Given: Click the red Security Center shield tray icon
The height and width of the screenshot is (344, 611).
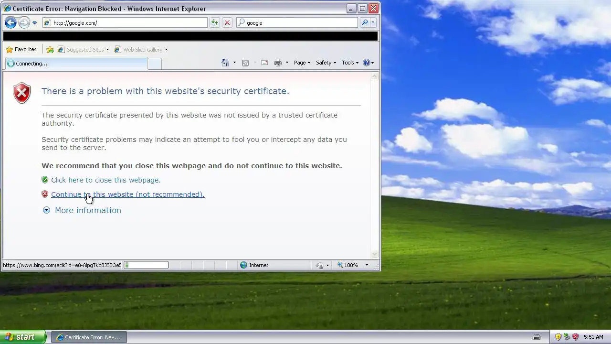Looking at the screenshot, I should pos(575,337).
